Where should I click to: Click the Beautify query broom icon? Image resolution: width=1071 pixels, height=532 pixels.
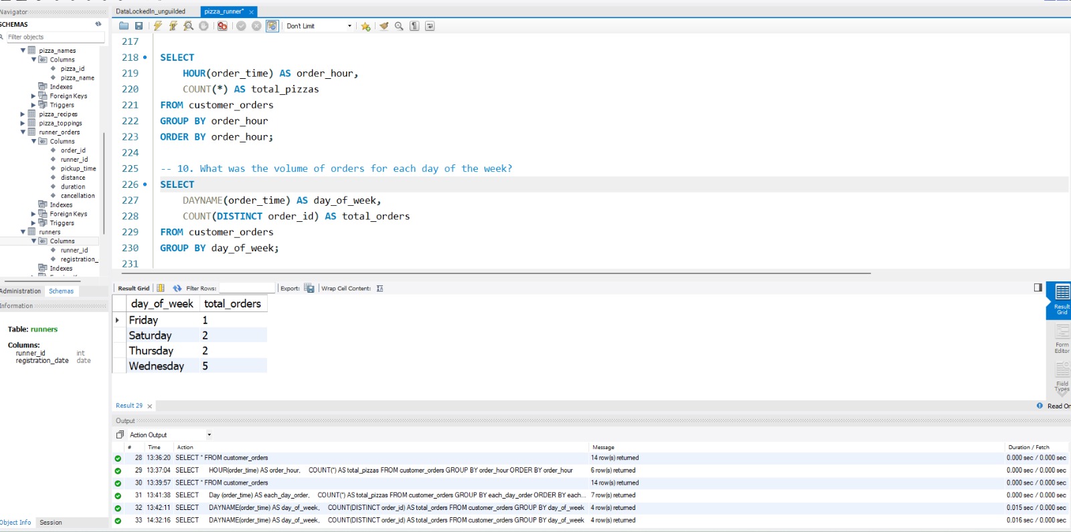(384, 26)
